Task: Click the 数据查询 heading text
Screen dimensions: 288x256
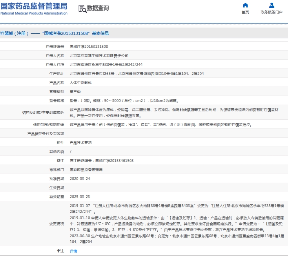Action: tap(98, 8)
